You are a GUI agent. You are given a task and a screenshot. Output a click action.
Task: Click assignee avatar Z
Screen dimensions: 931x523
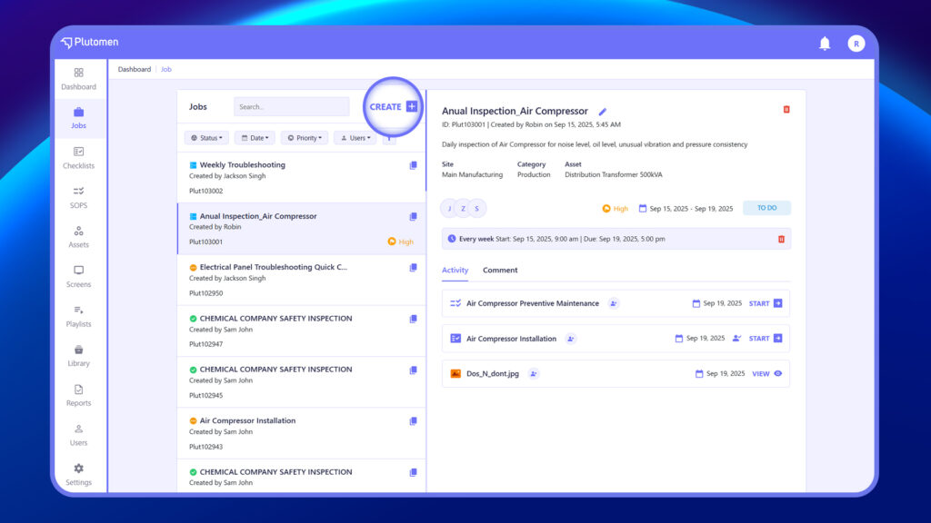coord(463,209)
